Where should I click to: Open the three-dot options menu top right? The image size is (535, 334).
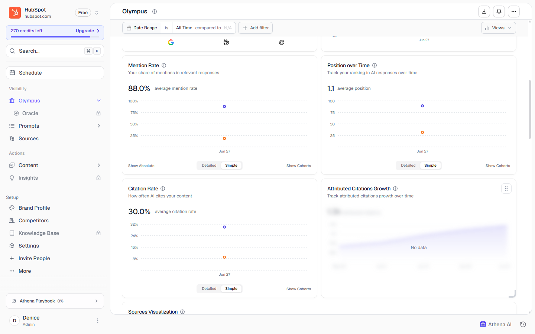tap(514, 12)
